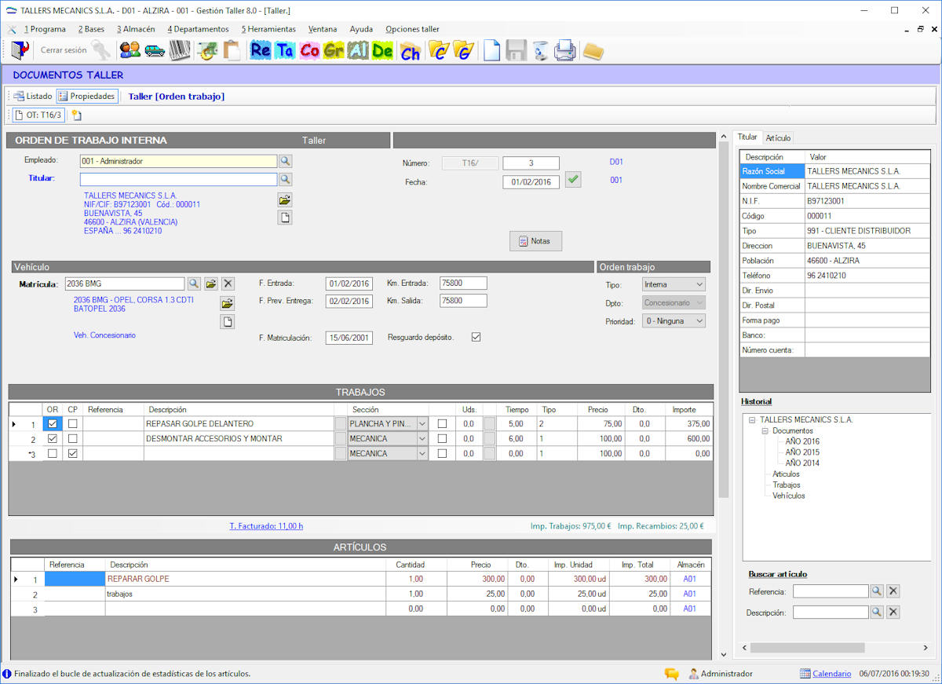Viewport: 942px width, 684px height.
Task: Open the Programa menu
Action: (x=45, y=29)
